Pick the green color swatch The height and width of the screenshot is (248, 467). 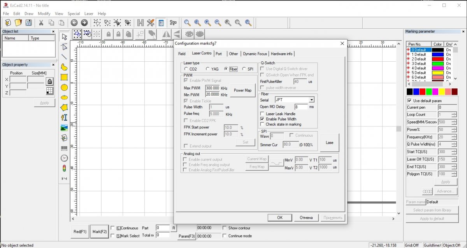pyautogui.click(x=428, y=92)
